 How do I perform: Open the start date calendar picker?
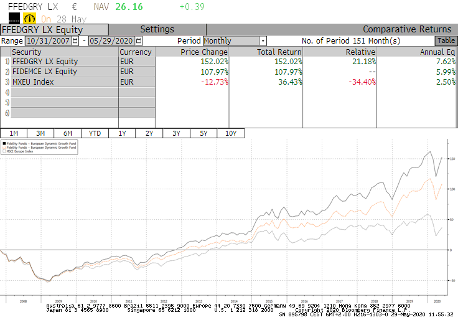(x=75, y=40)
